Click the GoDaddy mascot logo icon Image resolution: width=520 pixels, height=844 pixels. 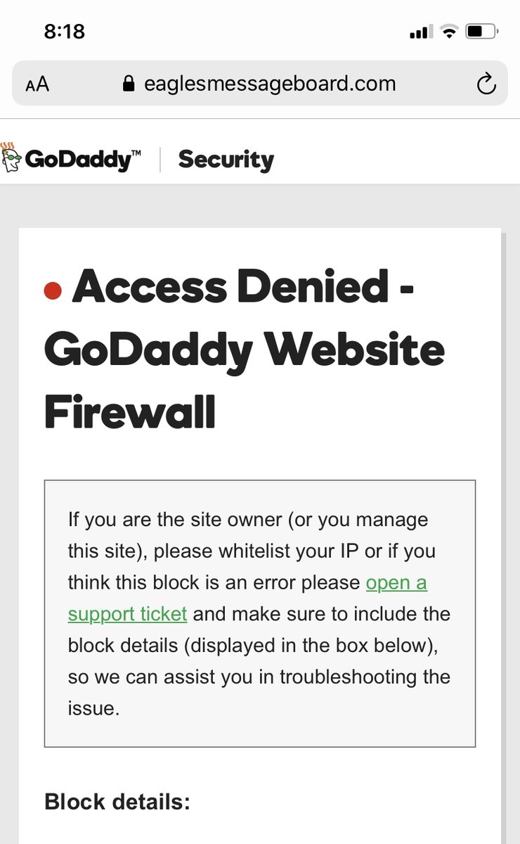[x=11, y=158]
